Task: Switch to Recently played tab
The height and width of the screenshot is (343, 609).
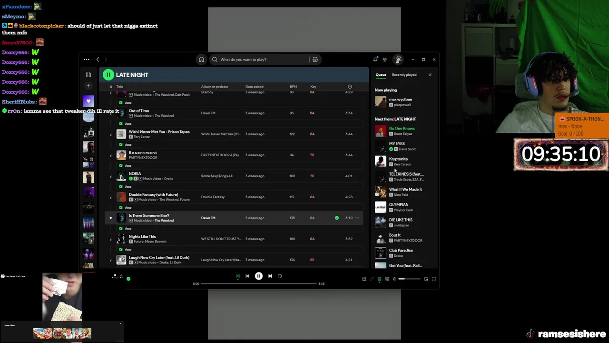Action: pos(404,75)
